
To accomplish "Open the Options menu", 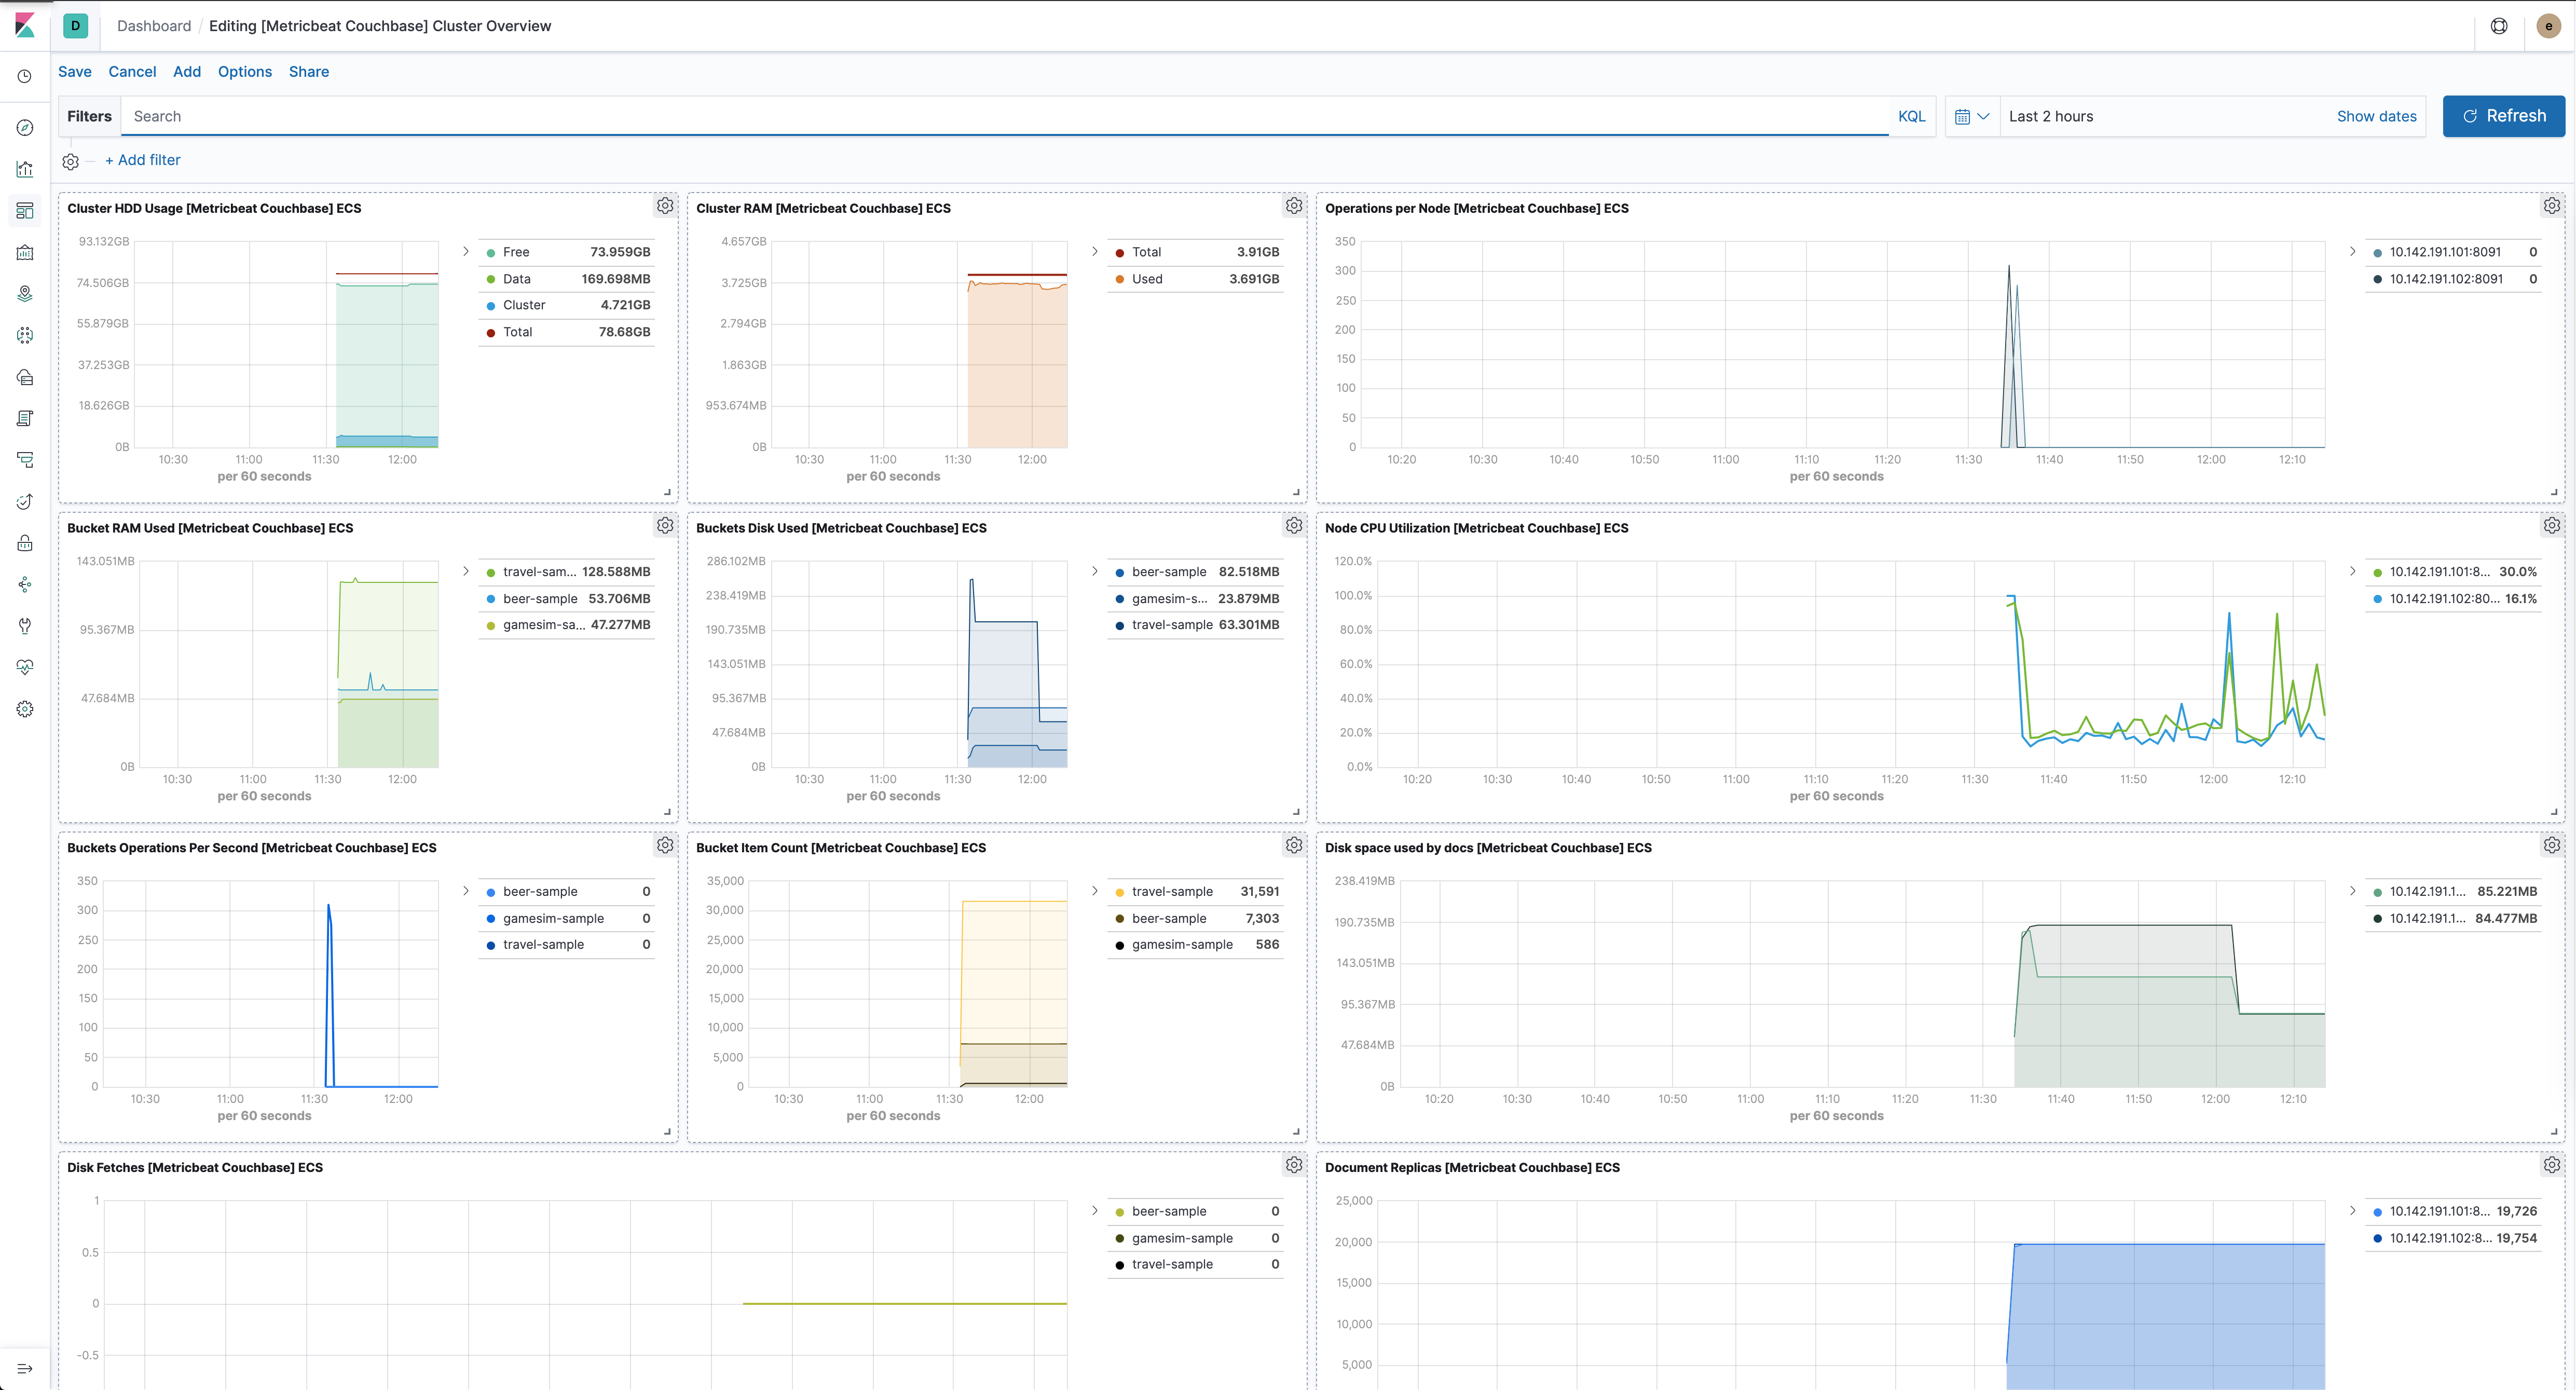I will (244, 71).
